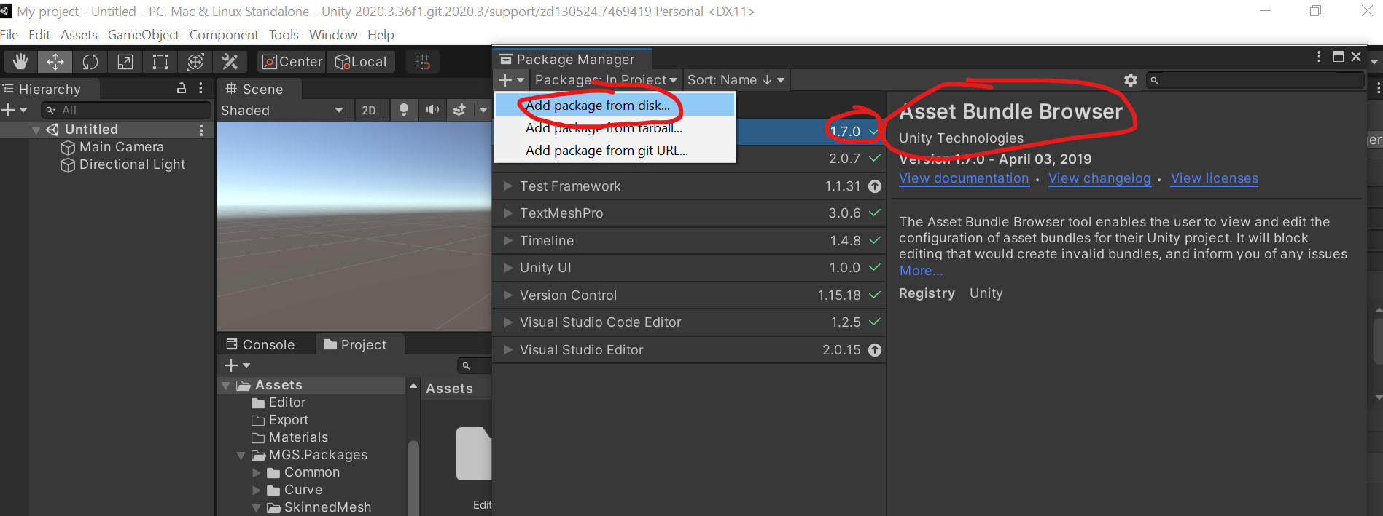Expand Timeline package row
This screenshot has width=1383, height=516.
tap(508, 241)
